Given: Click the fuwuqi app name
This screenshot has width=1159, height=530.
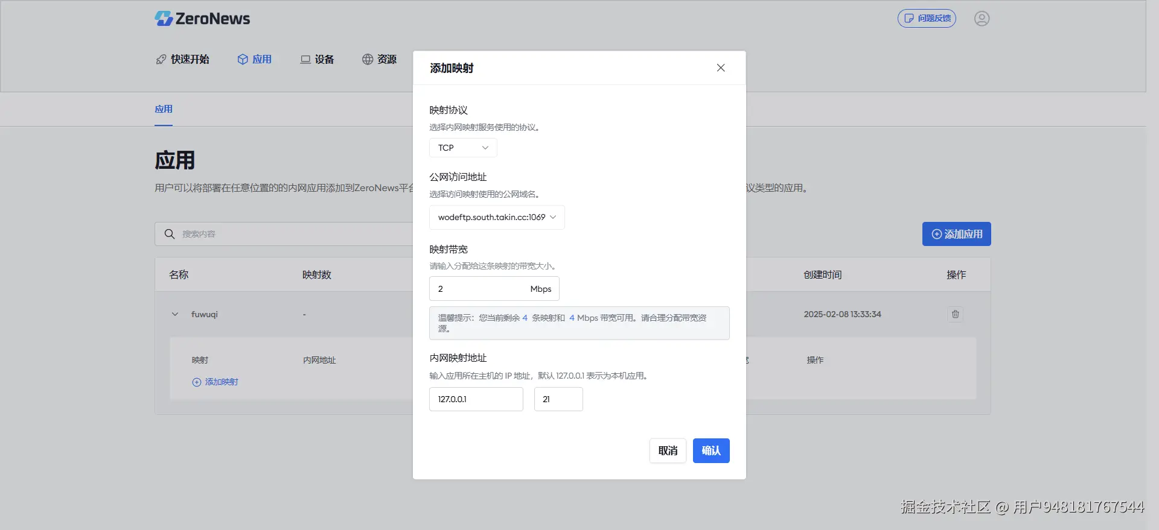Looking at the screenshot, I should pos(205,314).
